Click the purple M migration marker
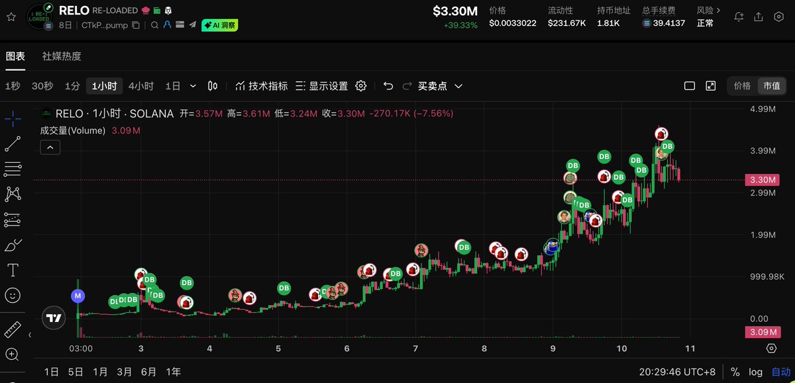The image size is (795, 383). click(x=78, y=296)
